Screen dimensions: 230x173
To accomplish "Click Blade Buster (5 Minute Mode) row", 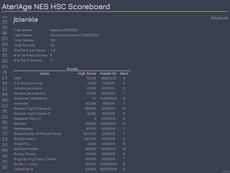I will pyautogui.click(x=72, y=134).
